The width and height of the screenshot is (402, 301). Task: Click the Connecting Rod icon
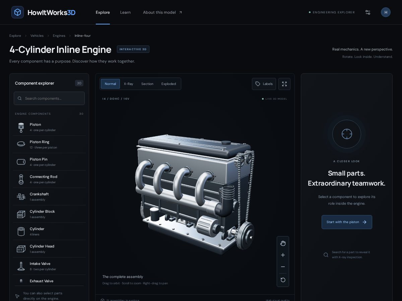(21, 179)
